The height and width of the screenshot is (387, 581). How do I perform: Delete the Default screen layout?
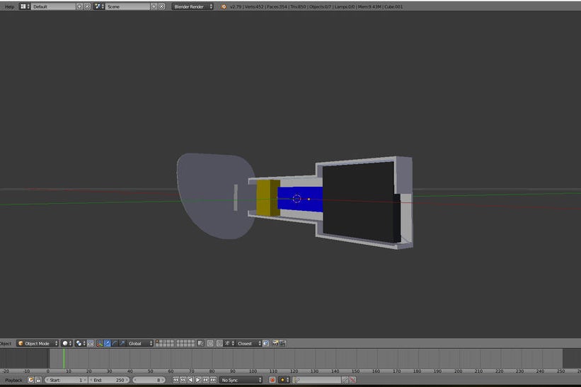[x=87, y=6]
